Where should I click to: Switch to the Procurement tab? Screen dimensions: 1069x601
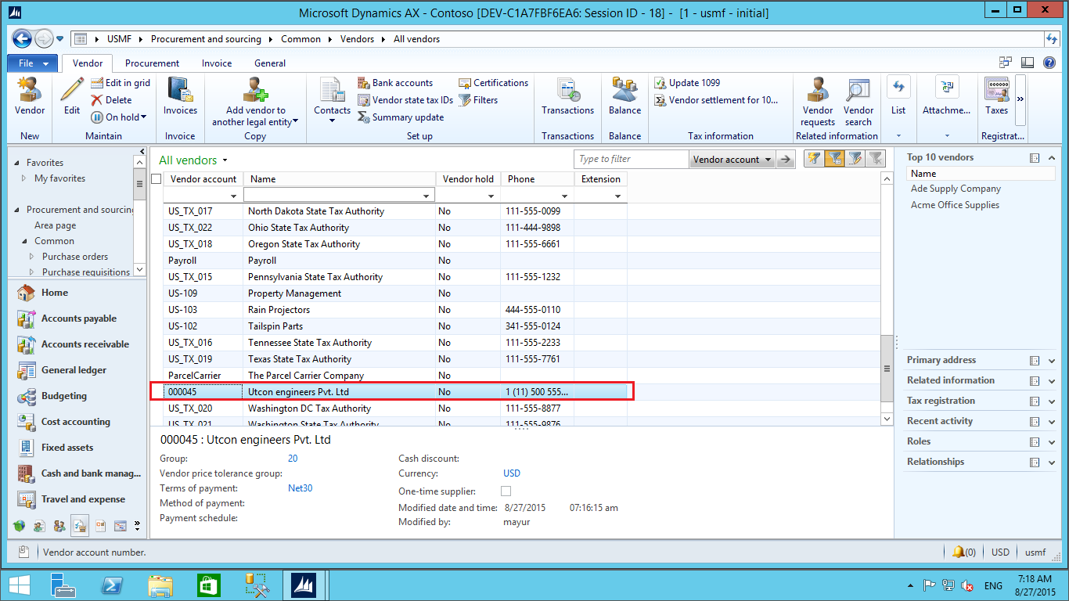pos(152,63)
